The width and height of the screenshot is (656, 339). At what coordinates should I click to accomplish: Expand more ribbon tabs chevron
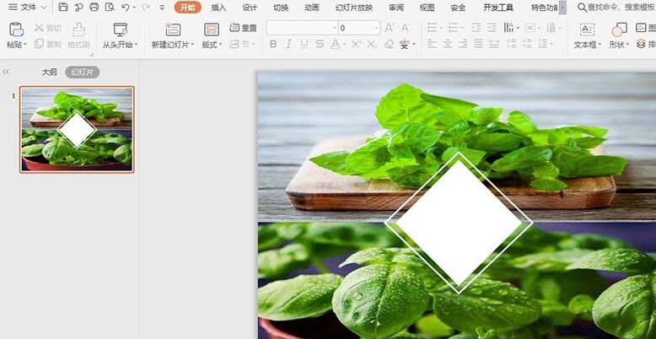coord(562,8)
